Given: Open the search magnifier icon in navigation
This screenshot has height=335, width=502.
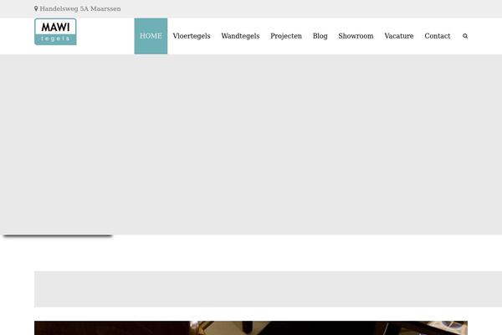Looking at the screenshot, I should coord(465,36).
